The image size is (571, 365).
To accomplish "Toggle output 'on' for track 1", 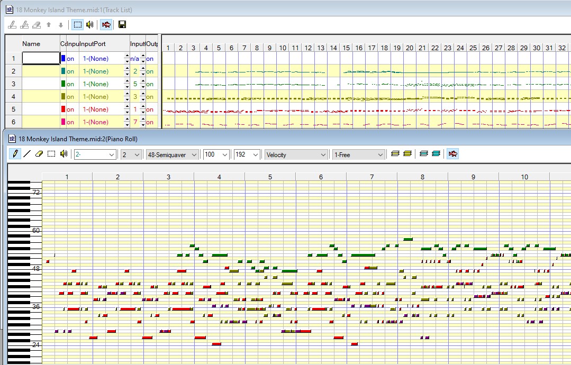I will 150,59.
